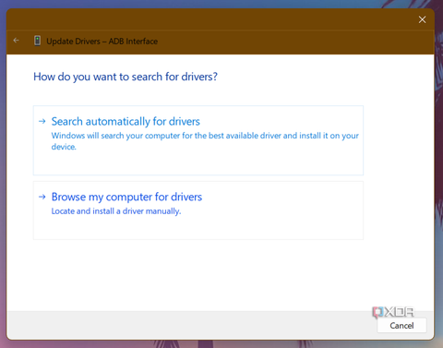Click arrow icon beside Search automatically
This screenshot has width=443, height=348.
(x=42, y=122)
